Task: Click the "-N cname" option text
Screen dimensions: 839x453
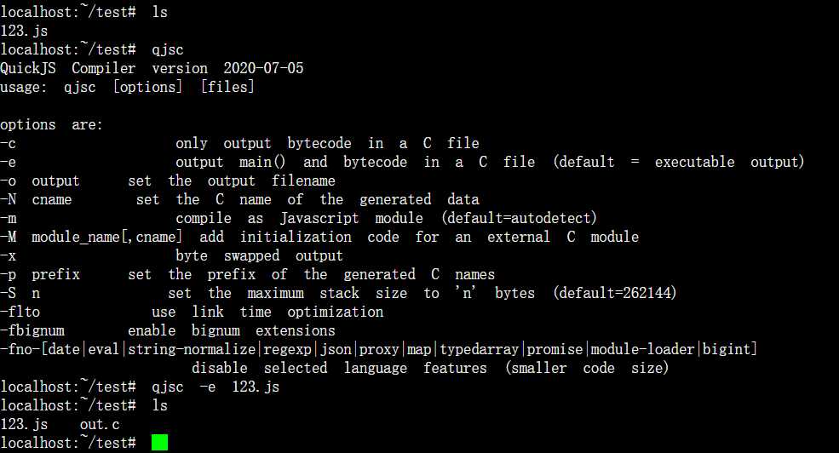Action: pyautogui.click(x=36, y=199)
